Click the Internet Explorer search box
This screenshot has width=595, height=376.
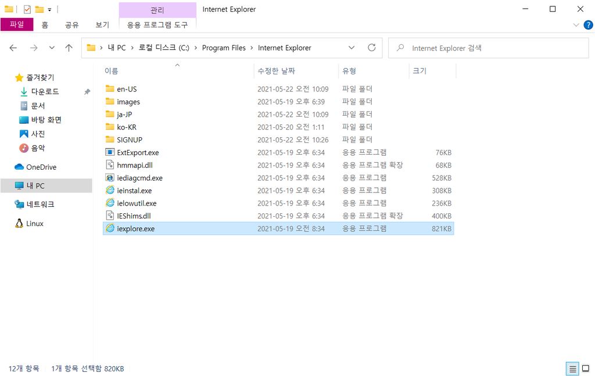point(488,48)
